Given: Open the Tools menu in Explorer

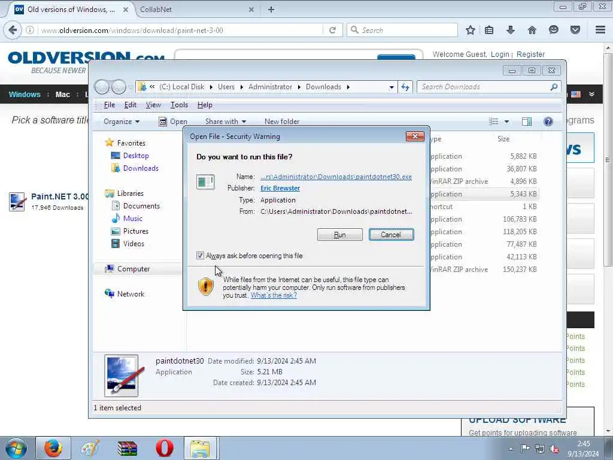Looking at the screenshot, I should point(179,105).
